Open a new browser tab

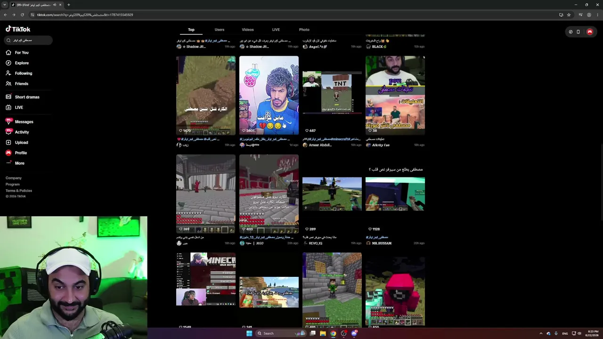tap(69, 5)
